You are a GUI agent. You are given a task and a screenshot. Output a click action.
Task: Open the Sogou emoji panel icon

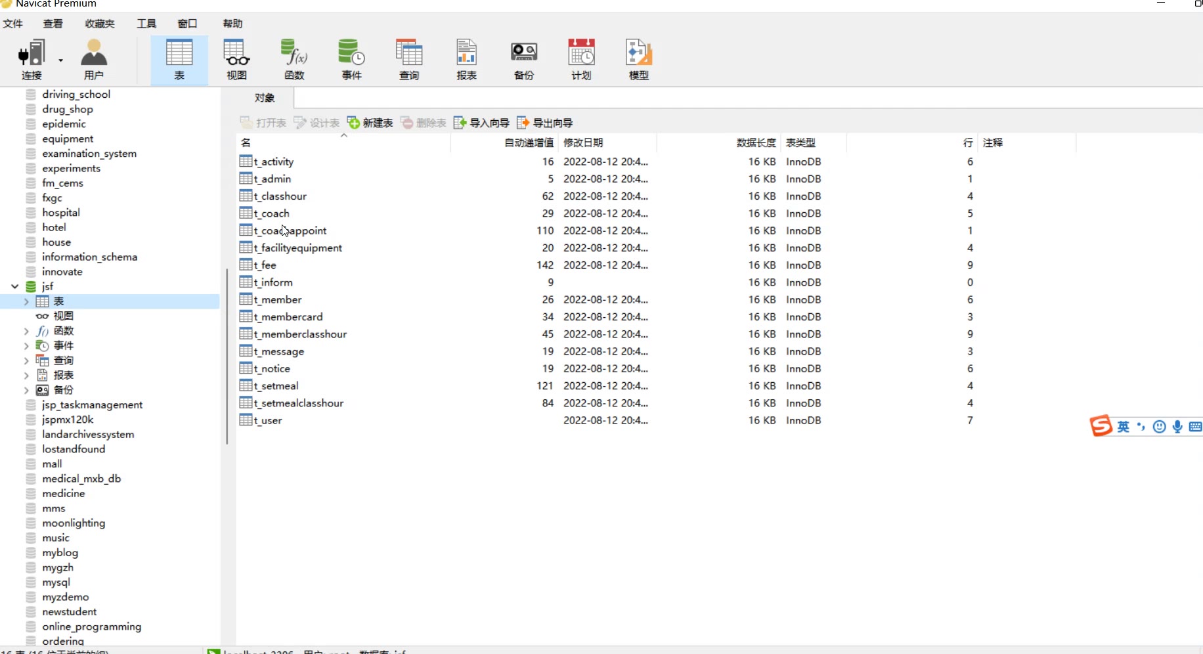(x=1160, y=427)
